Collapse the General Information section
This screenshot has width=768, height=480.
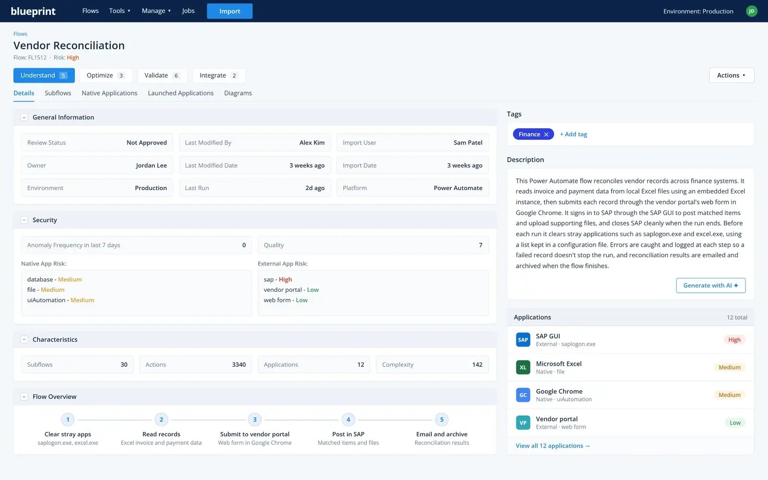(x=24, y=117)
